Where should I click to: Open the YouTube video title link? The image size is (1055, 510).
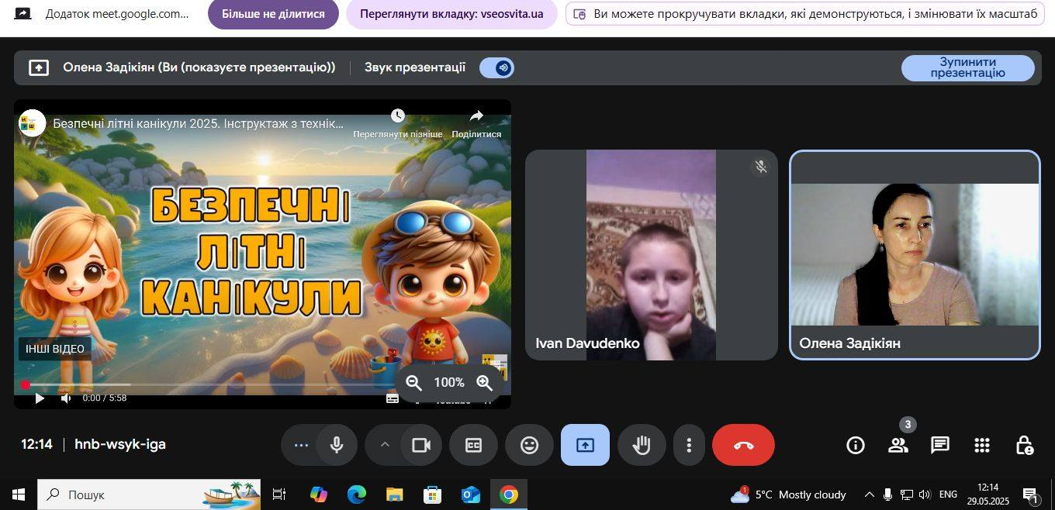[198, 123]
